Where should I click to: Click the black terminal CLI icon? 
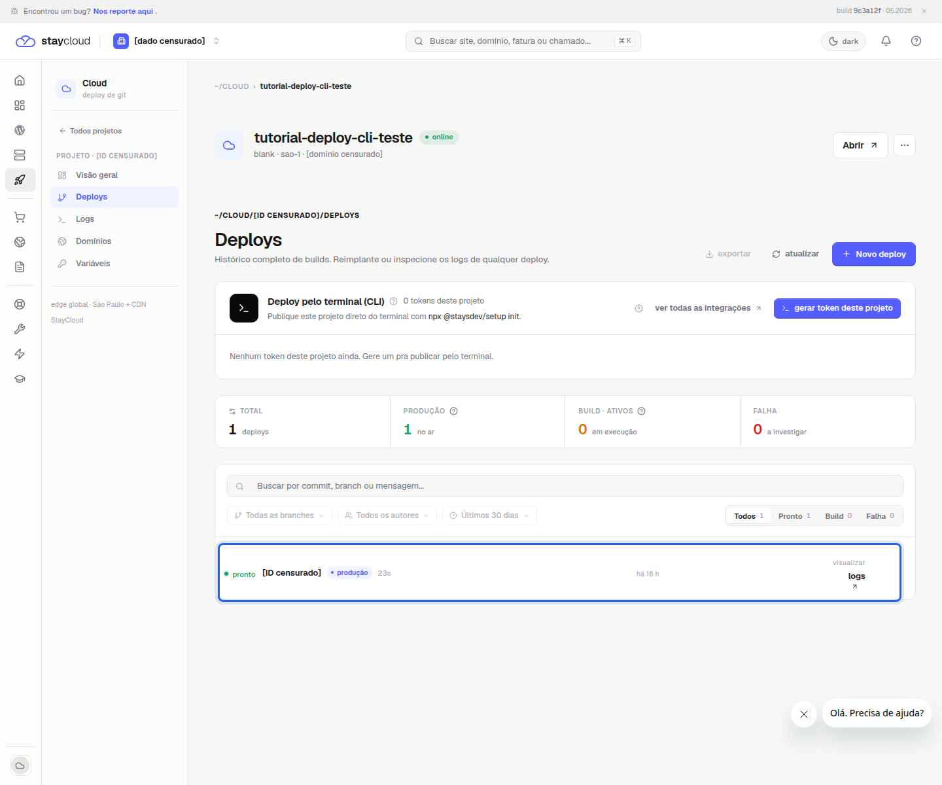(244, 308)
